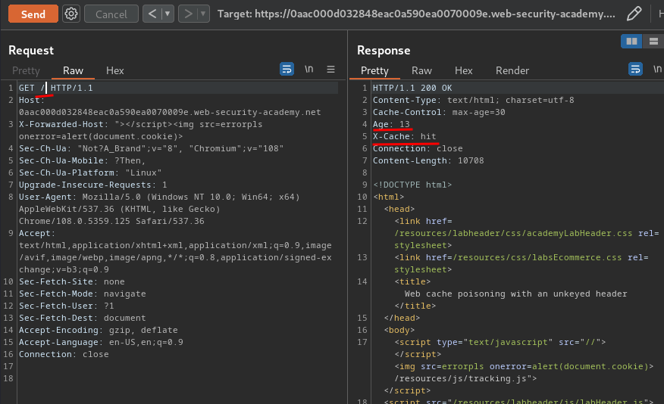Select the Raw tab in Response panel
This screenshot has width=664, height=404.
[421, 70]
